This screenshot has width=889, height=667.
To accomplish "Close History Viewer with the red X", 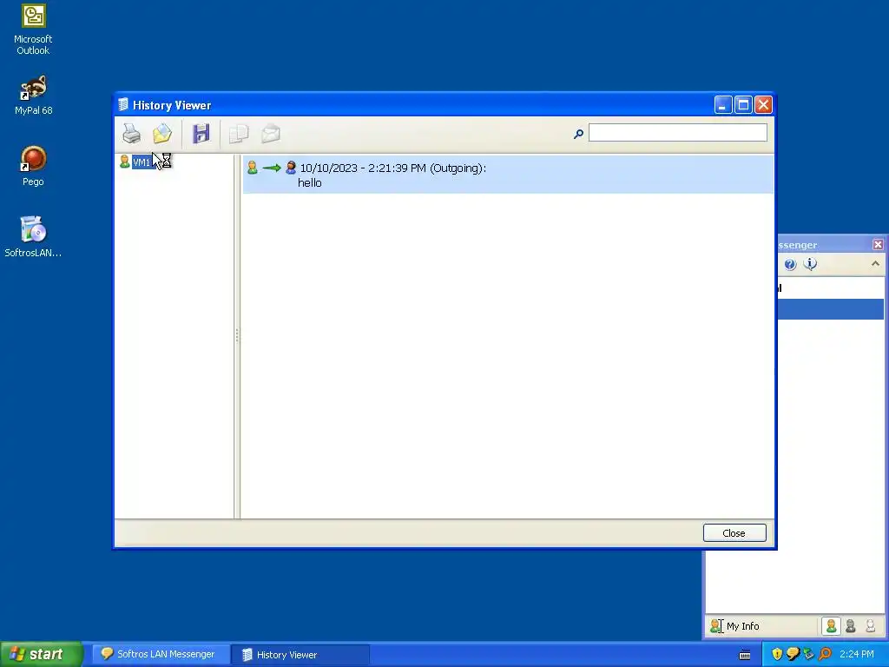I will (764, 105).
